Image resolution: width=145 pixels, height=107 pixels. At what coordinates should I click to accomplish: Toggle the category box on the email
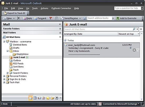click(134, 50)
